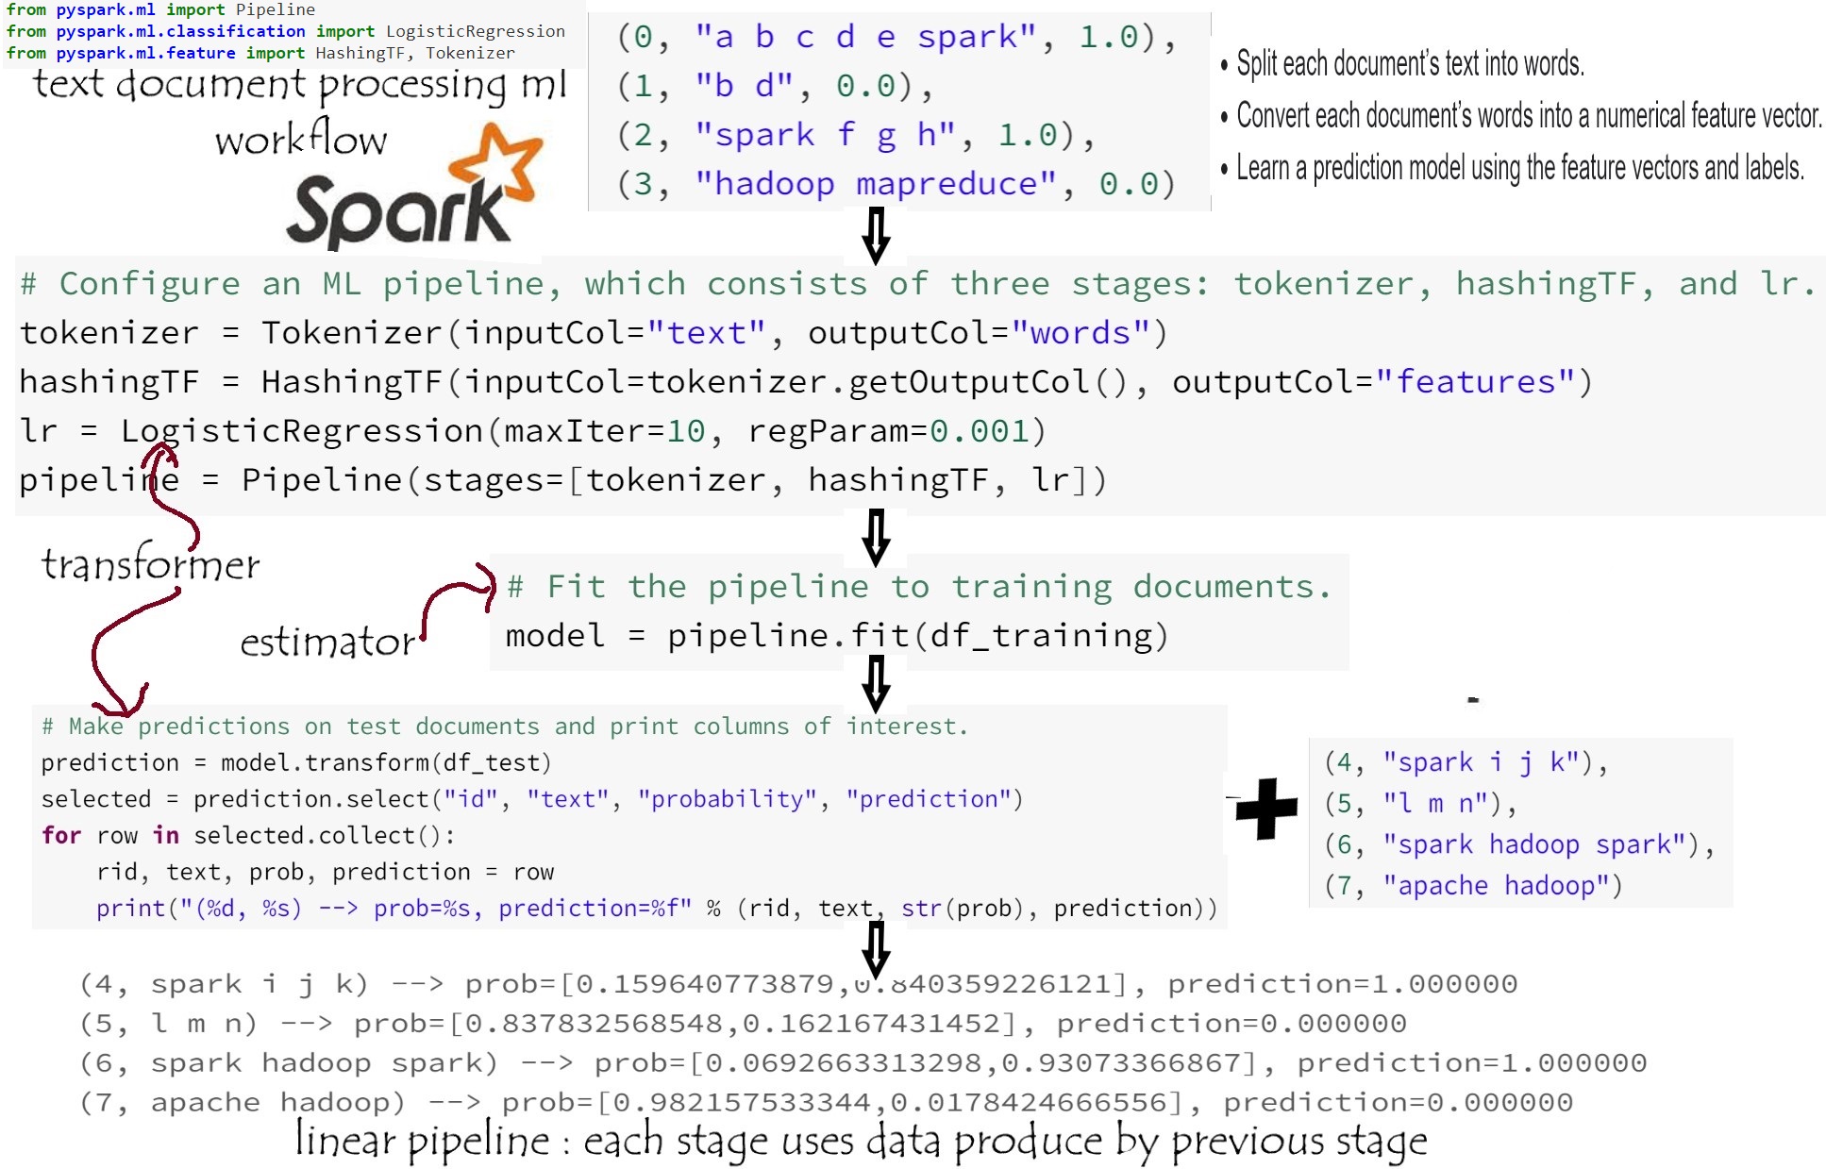Image resolution: width=1826 pixels, height=1169 pixels.
Task: Click the hadoop mapreduce training row
Action: (x=896, y=184)
